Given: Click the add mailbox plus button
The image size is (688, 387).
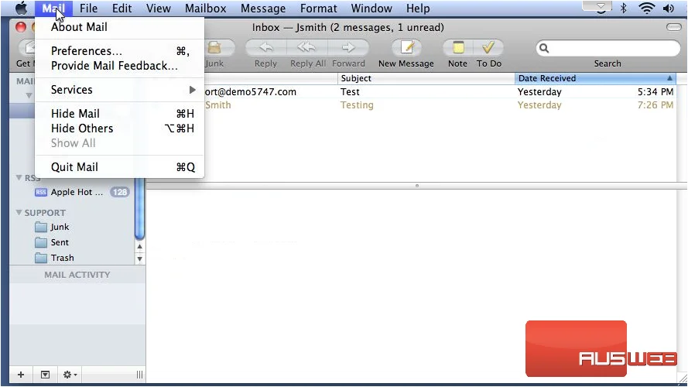Looking at the screenshot, I should [x=21, y=375].
